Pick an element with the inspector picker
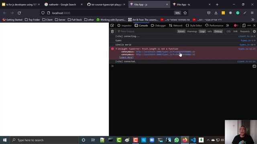 [x=112, y=26]
